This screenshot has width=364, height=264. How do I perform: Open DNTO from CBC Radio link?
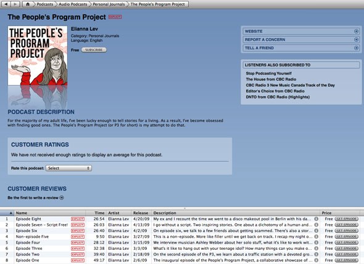coord(278,97)
